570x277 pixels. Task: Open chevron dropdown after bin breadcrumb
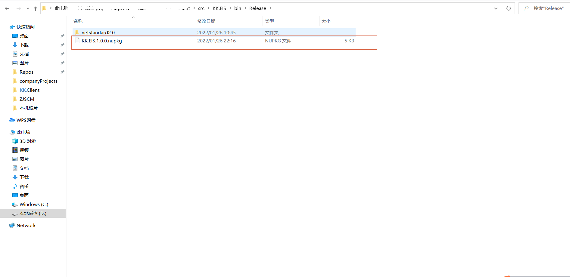coord(245,8)
